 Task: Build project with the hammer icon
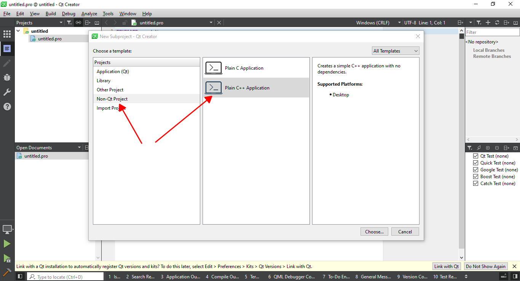pyautogui.click(x=7, y=272)
